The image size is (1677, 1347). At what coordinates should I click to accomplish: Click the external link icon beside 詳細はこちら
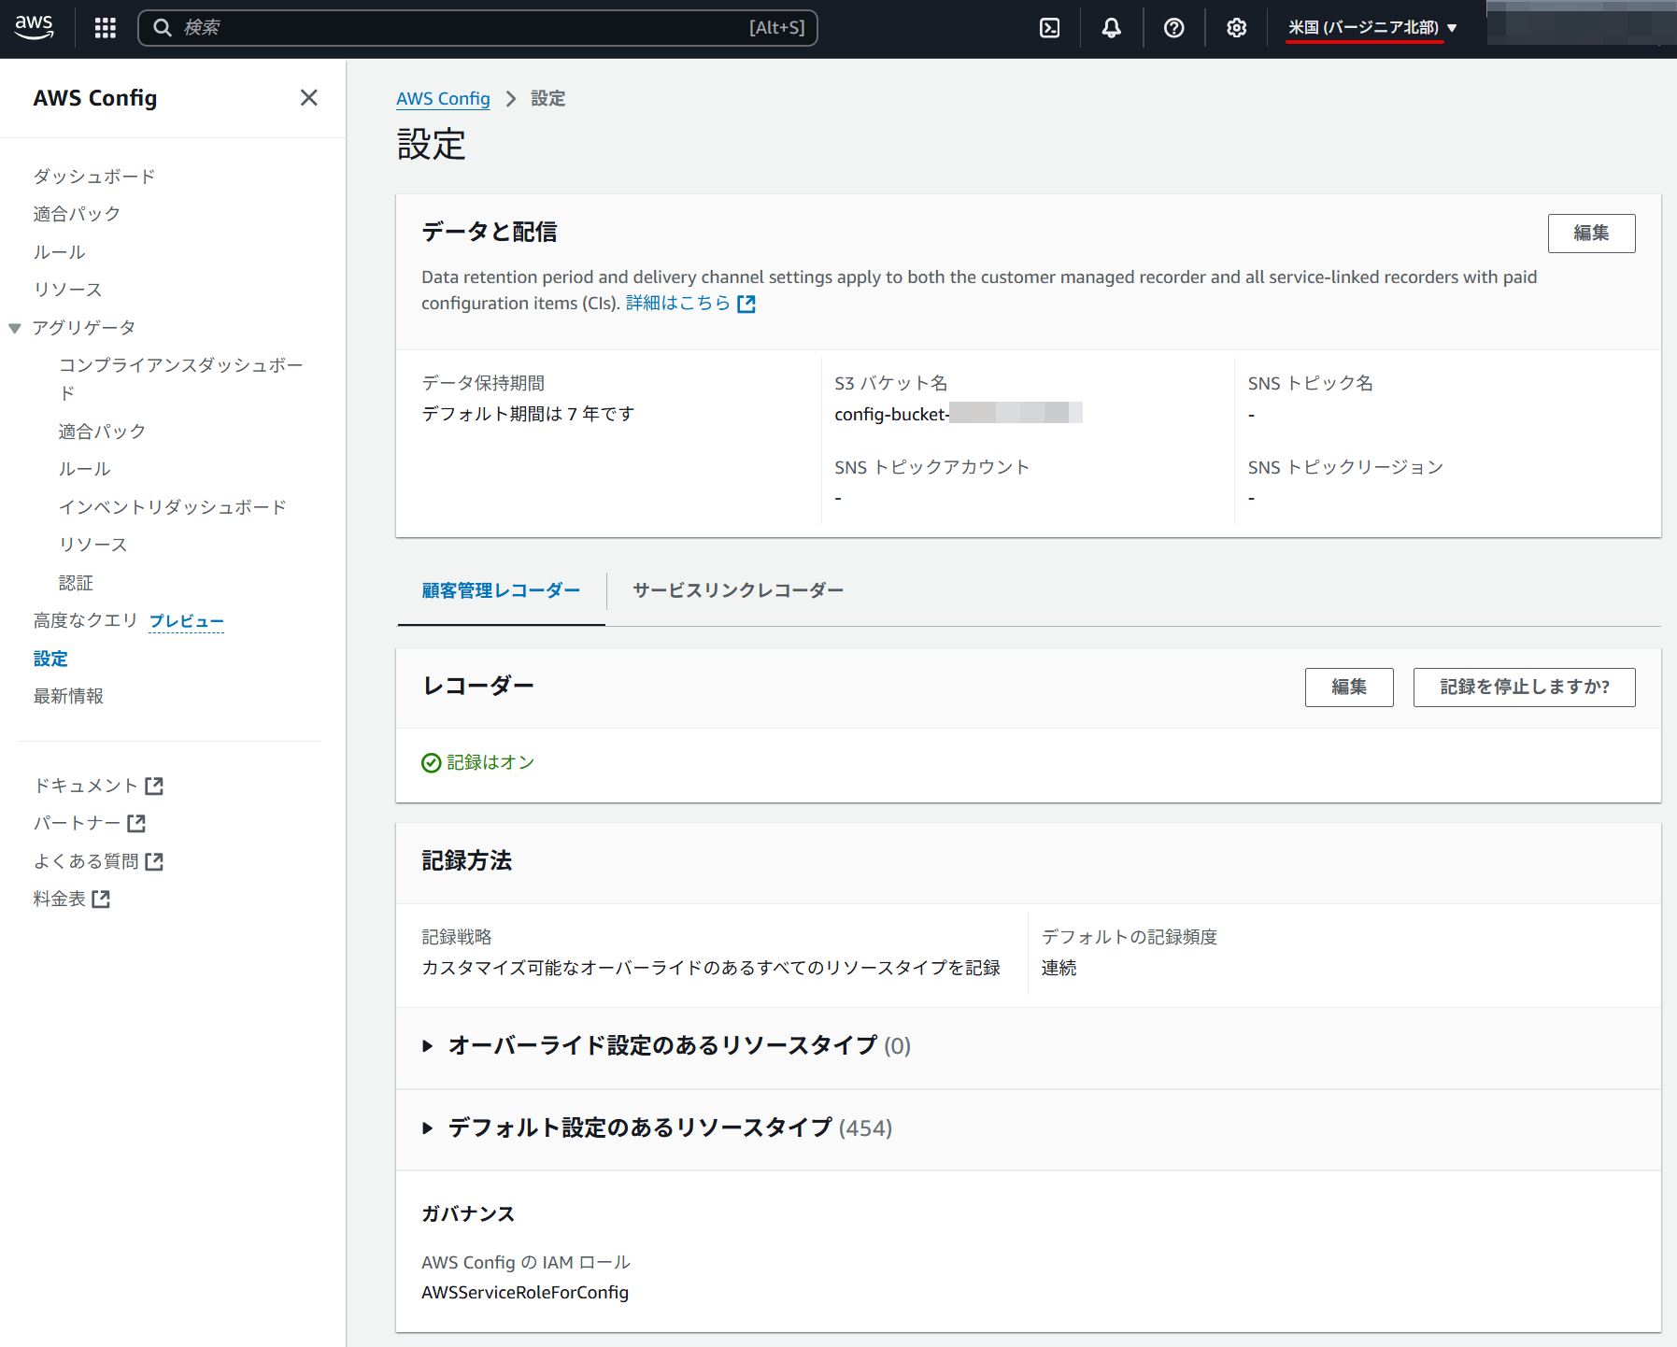click(x=746, y=304)
